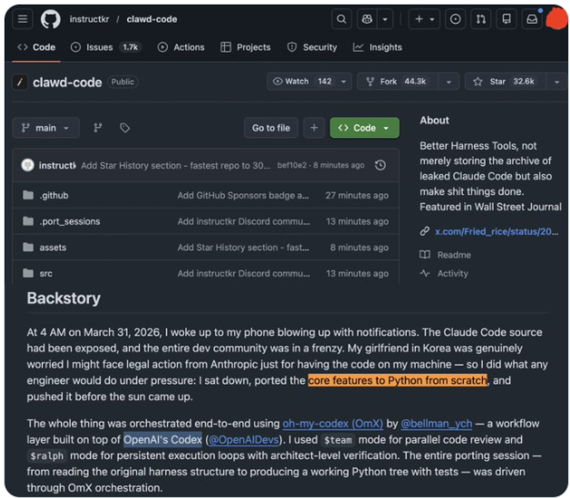Open Add GitHub Sponsors badge commit message
570x498 pixels.
243,195
